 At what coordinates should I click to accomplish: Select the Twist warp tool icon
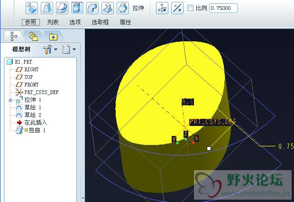(x=108, y=8)
